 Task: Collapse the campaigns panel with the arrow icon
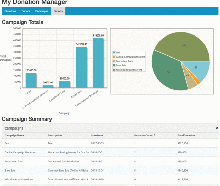217,128
